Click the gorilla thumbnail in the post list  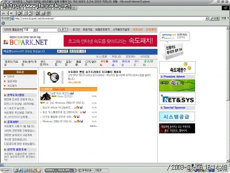(46, 96)
